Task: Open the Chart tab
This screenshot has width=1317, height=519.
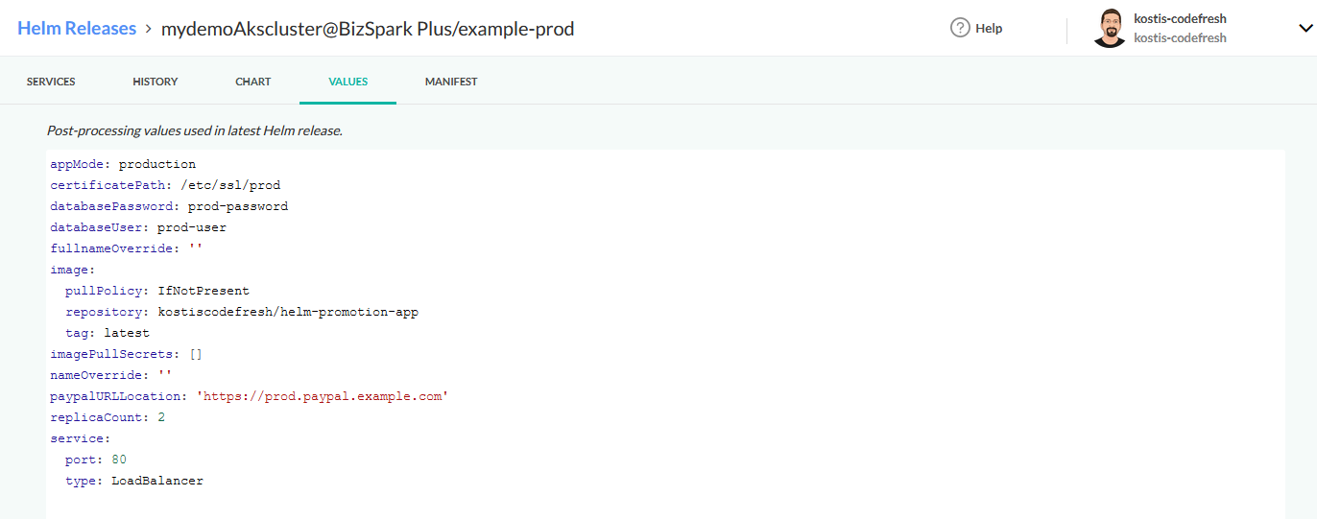Action: 253,82
